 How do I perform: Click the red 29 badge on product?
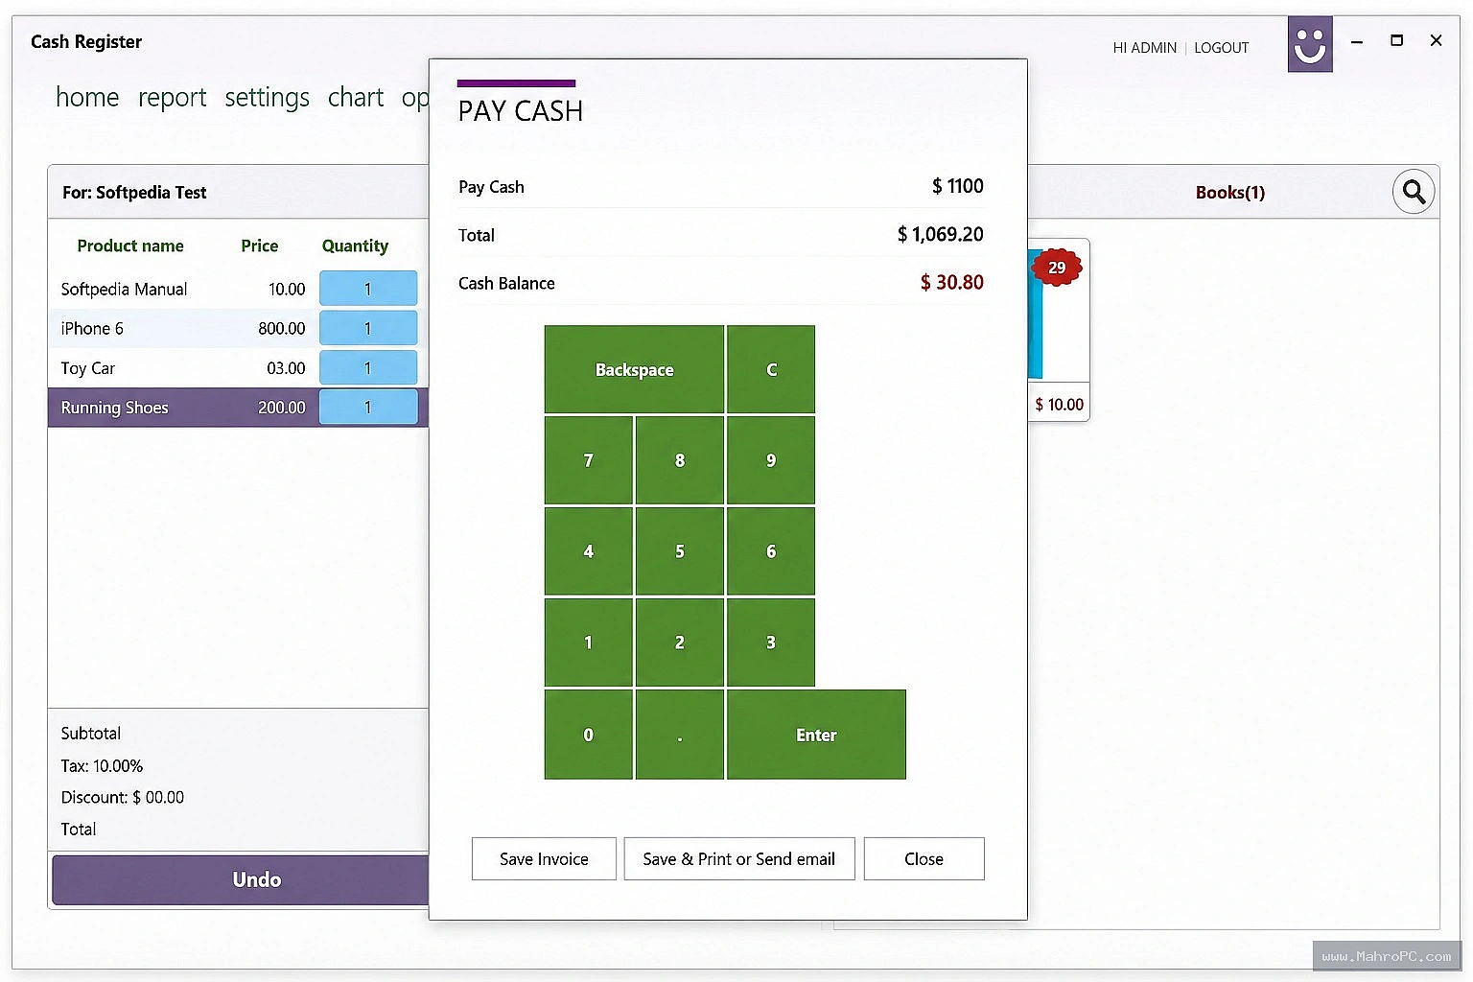tap(1057, 268)
